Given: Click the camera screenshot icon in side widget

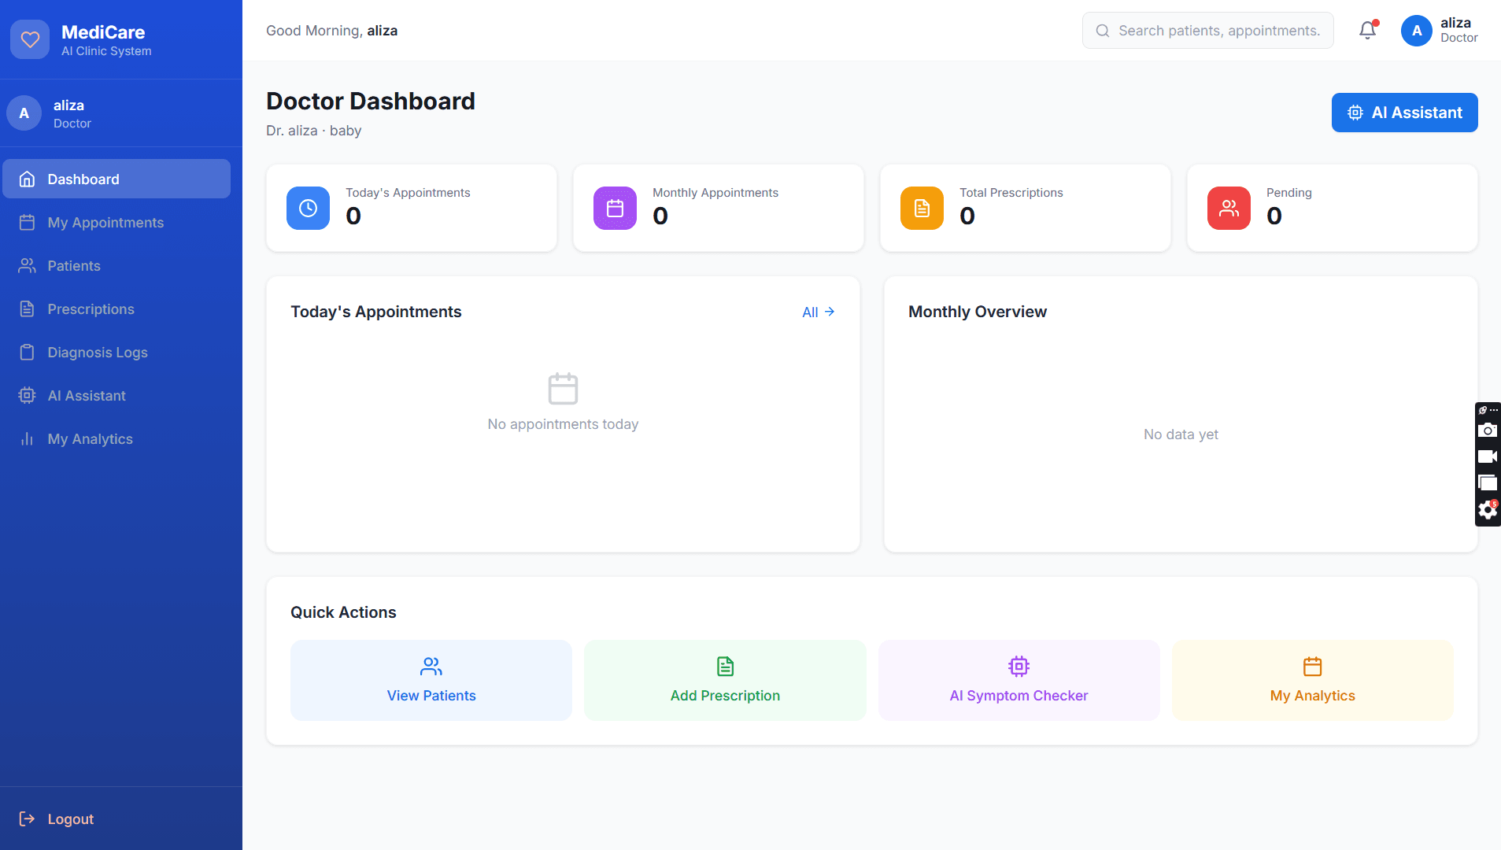Looking at the screenshot, I should tap(1487, 431).
